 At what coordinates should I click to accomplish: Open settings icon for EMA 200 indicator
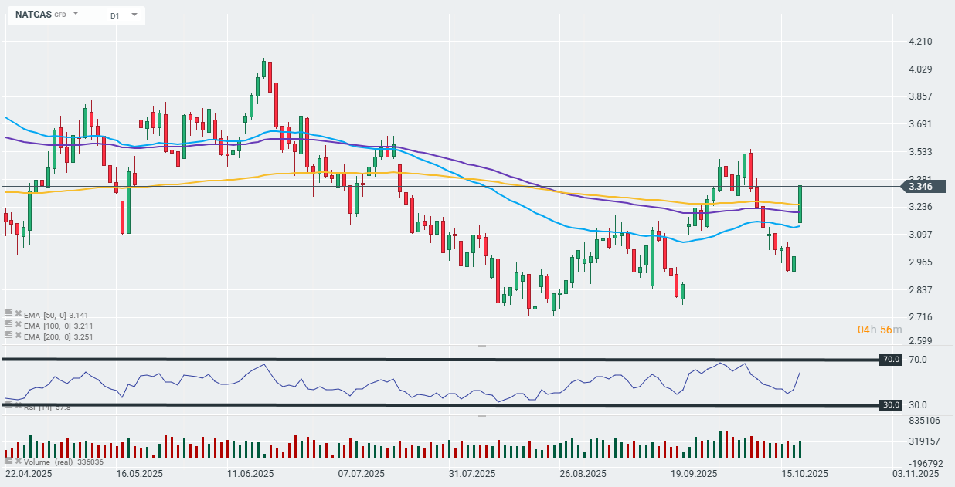coord(8,337)
